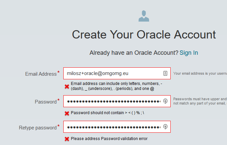Click the 'Email Address' field label
Screen dimensions: 227x145
click(41, 74)
